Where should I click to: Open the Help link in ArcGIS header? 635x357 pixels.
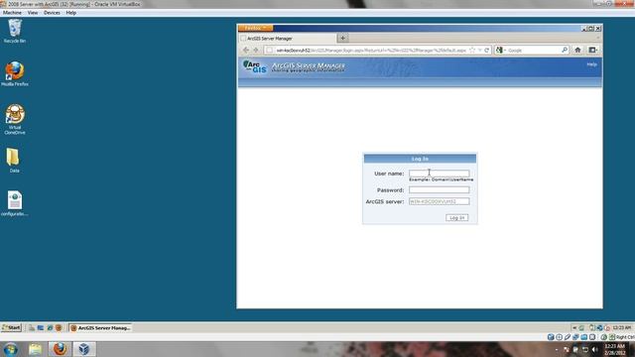point(591,64)
